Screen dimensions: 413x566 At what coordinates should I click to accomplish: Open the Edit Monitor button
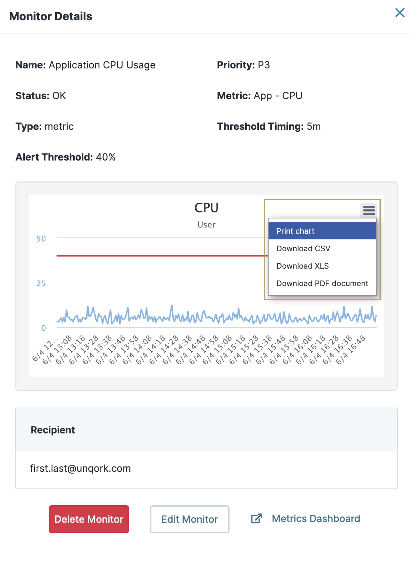click(x=190, y=519)
